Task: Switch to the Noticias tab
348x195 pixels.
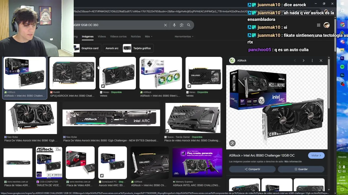Action: (136, 37)
